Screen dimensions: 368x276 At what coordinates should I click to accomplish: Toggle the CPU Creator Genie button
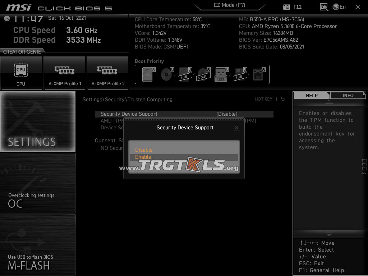pos(21,73)
